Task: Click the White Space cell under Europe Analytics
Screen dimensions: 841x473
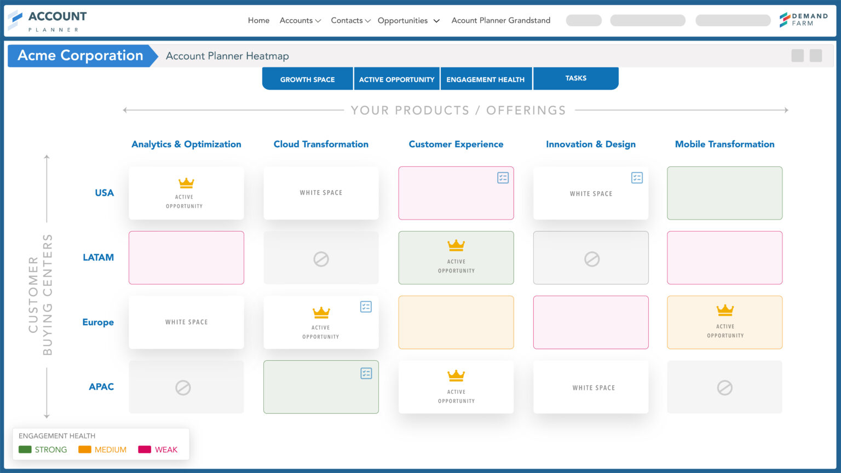Action: [186, 322]
